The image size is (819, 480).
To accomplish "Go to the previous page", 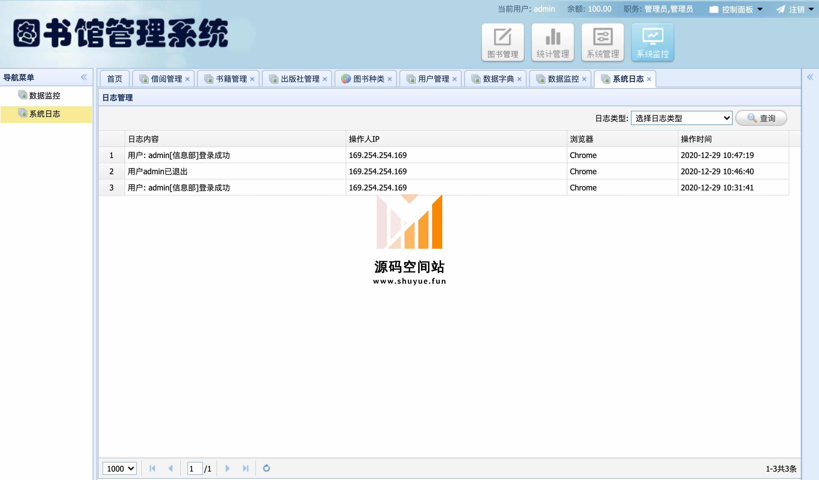I will pos(170,468).
